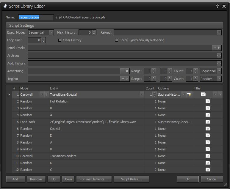This screenshot has height=189, width=230.
Task: Open filter icon for Transitions anders row
Action: tap(208, 156)
